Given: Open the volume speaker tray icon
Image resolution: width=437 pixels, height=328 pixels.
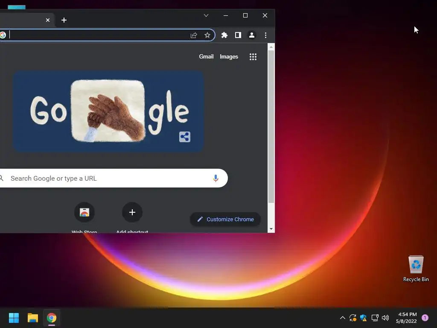Looking at the screenshot, I should pyautogui.click(x=385, y=318).
